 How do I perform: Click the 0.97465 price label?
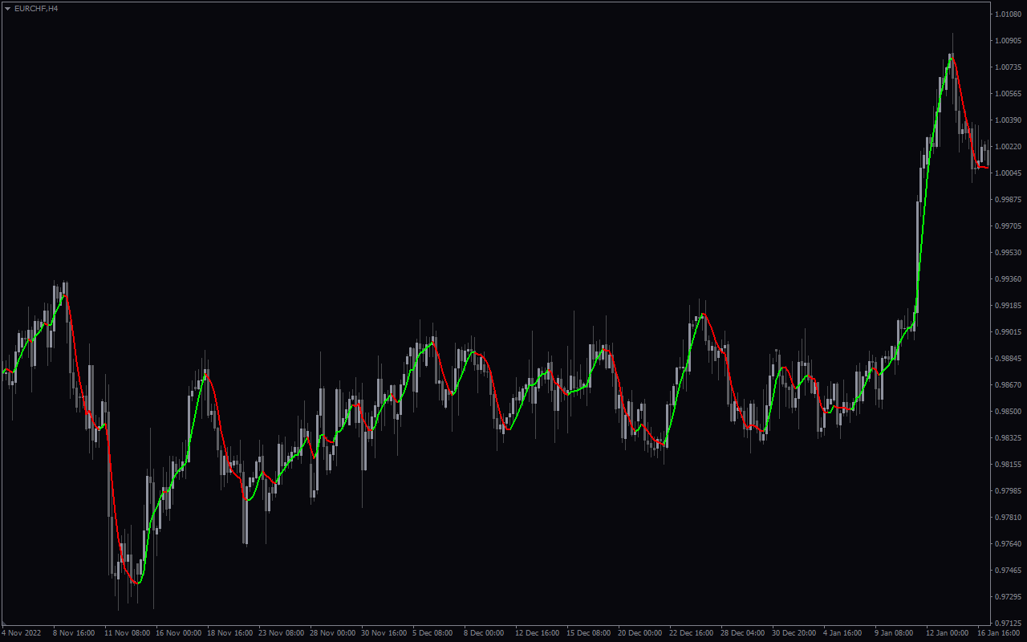1009,570
